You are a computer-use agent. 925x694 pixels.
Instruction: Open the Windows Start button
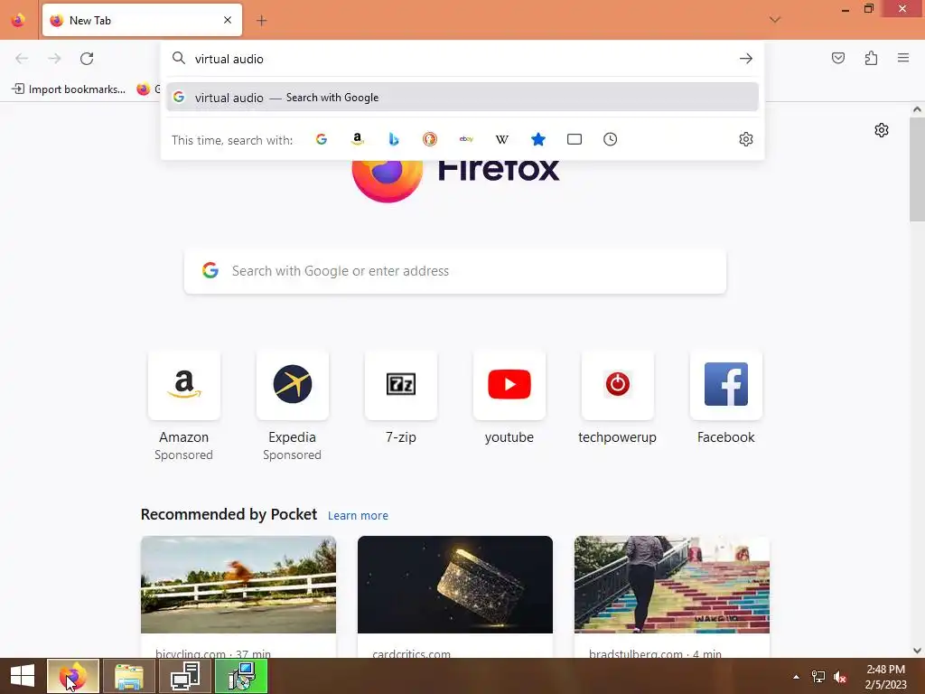23,676
